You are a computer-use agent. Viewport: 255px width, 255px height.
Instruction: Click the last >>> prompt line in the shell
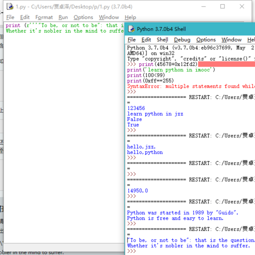pyautogui.click(x=190, y=251)
